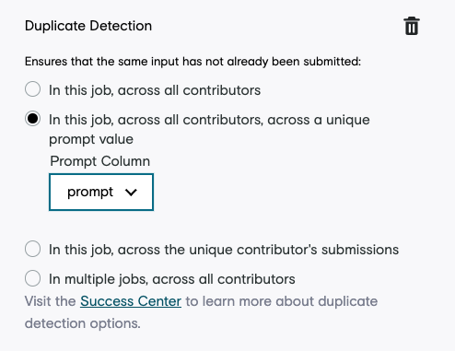The height and width of the screenshot is (351, 455).
Task: Click the 'prompt' value text in the dropdown
Action: pos(90,193)
